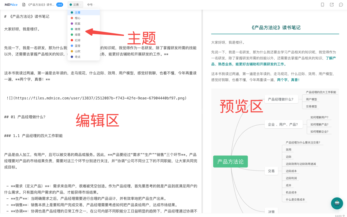Open the chat bubble feedback icon
This screenshot has height=217, width=347.
[341, 4]
